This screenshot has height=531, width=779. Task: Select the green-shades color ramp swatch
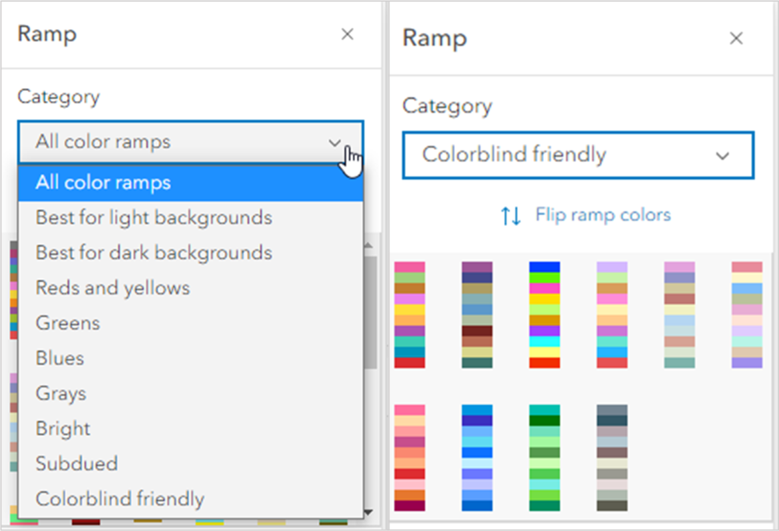[544, 458]
